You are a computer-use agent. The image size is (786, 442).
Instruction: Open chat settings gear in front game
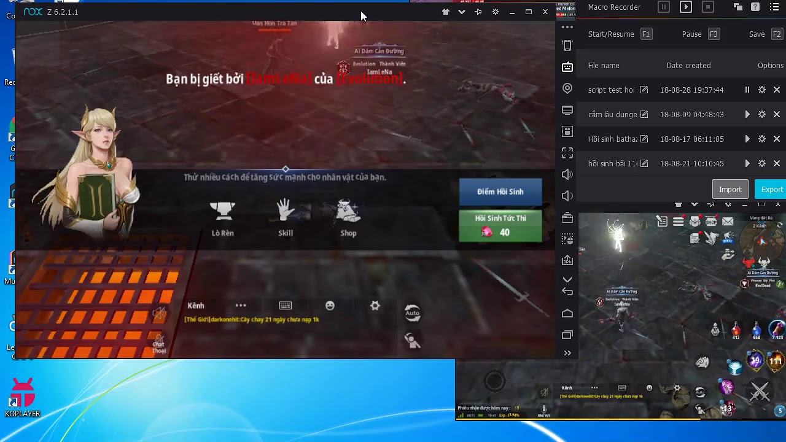(x=375, y=305)
